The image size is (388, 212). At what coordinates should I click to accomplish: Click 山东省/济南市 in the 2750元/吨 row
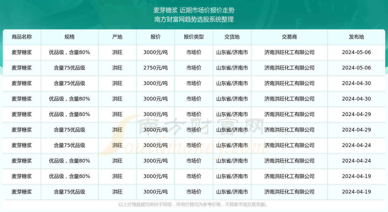[x=232, y=68]
